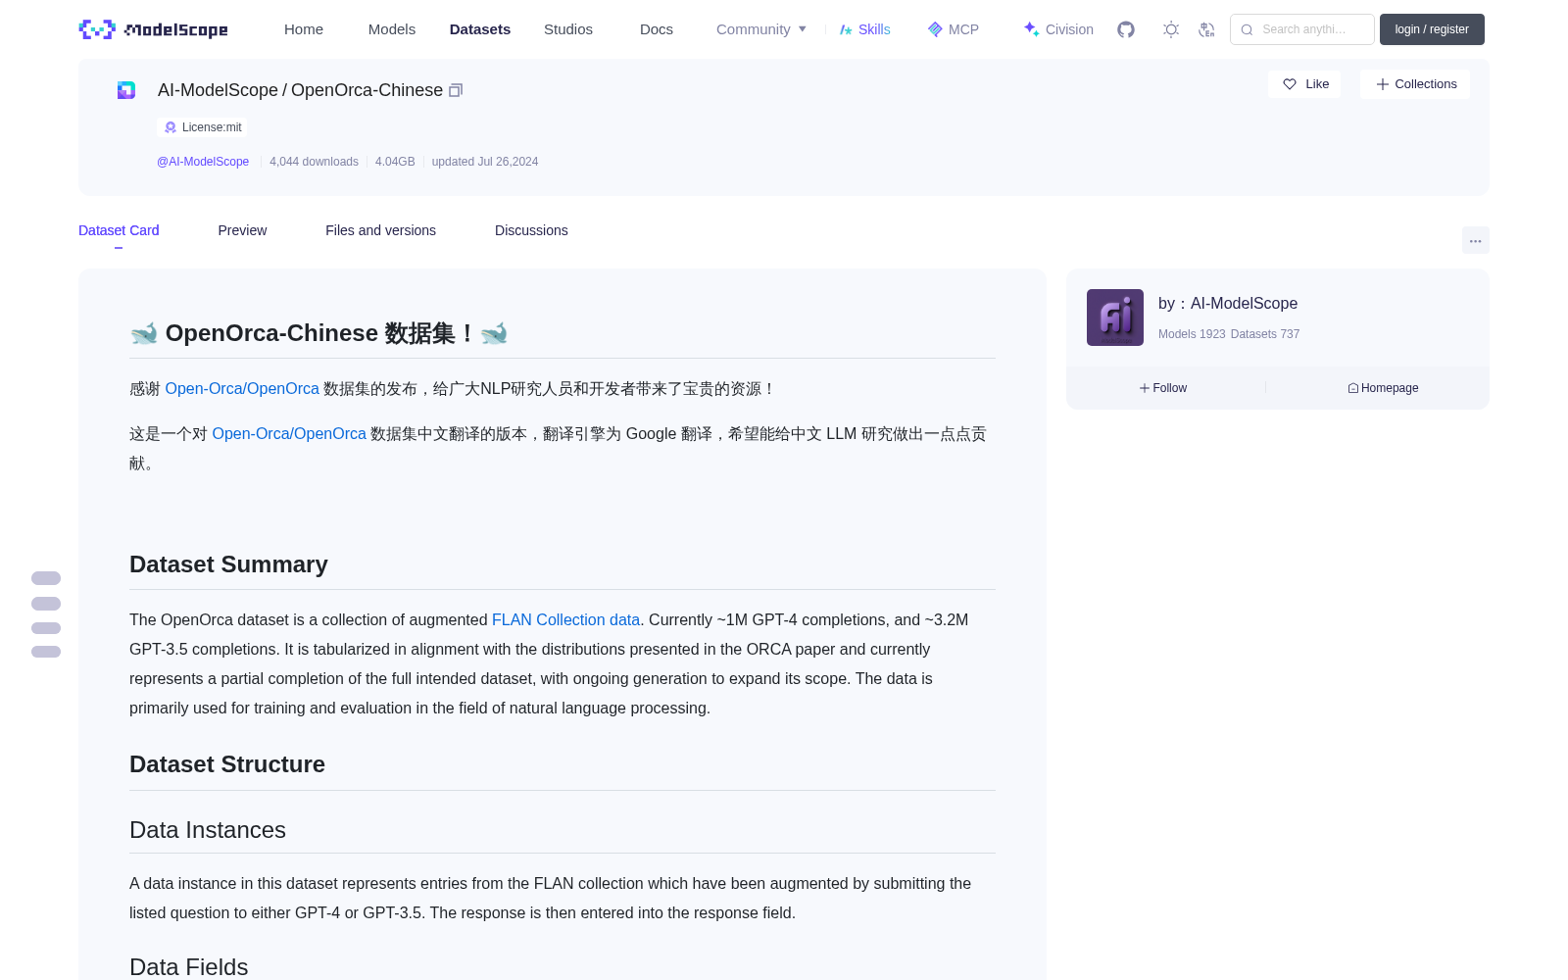
Task: Jump to first outline marker in side navigator
Action: pyautogui.click(x=46, y=578)
